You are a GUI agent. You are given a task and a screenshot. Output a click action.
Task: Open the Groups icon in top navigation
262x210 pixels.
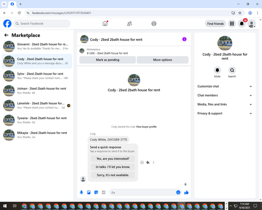point(154,24)
